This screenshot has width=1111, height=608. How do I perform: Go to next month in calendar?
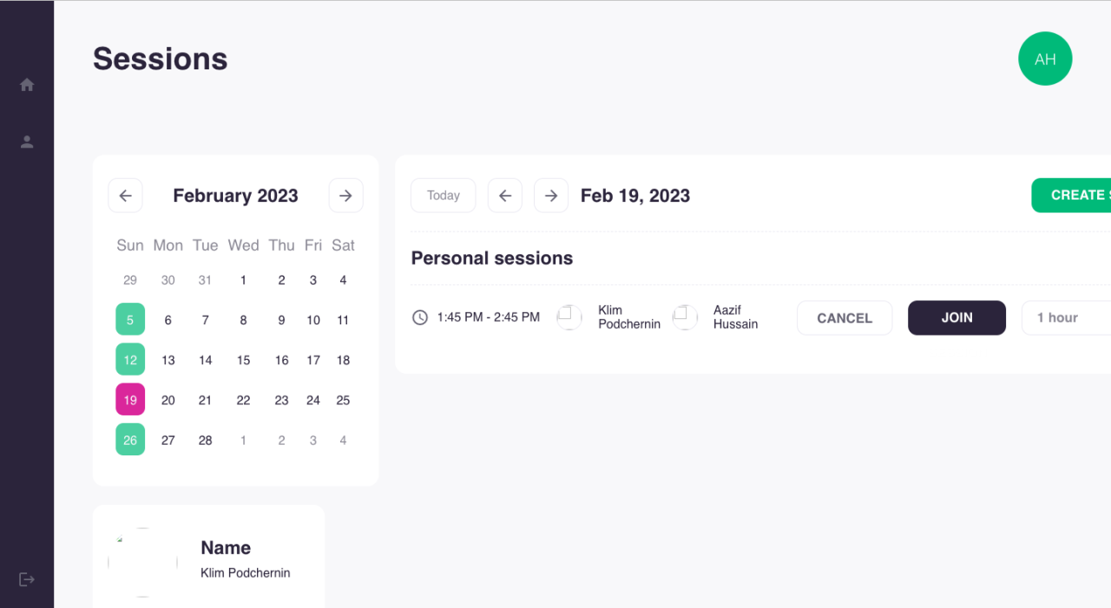coord(345,196)
